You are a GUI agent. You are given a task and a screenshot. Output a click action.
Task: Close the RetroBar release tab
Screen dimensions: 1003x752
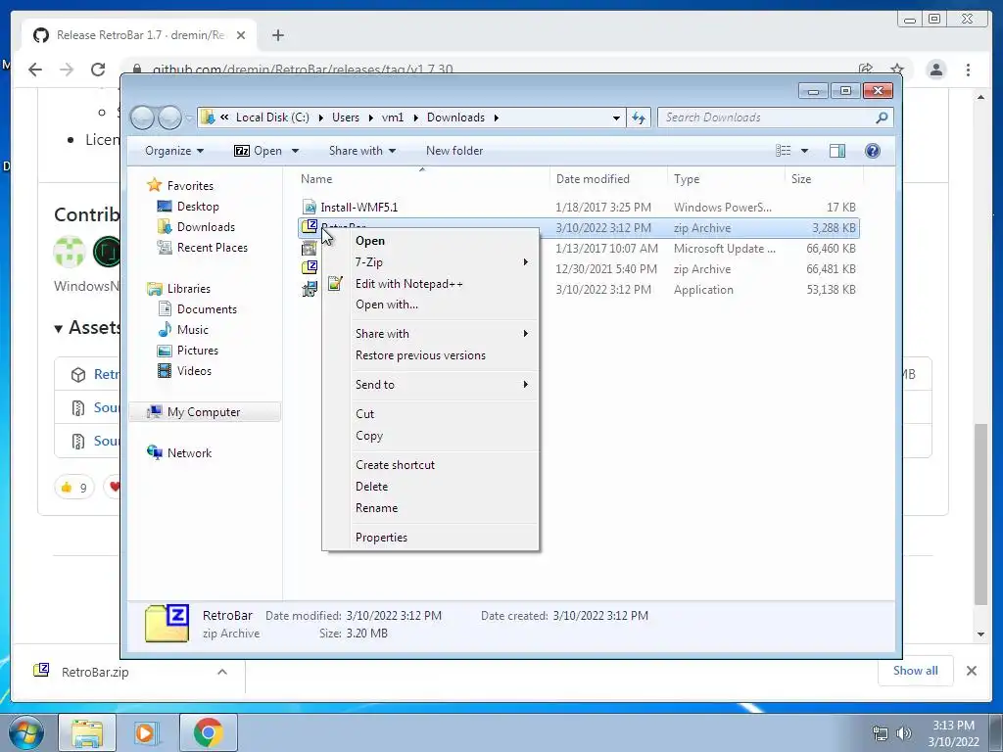coord(241,35)
